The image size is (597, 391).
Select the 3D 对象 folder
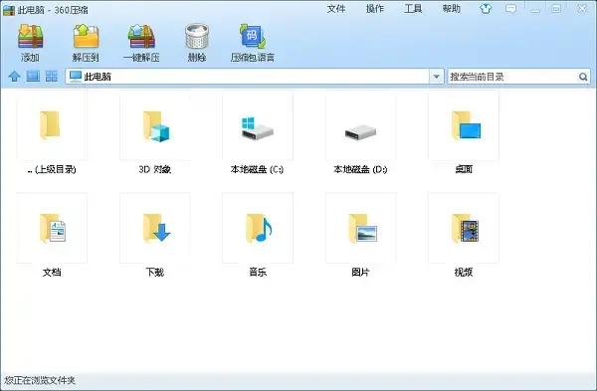(155, 132)
